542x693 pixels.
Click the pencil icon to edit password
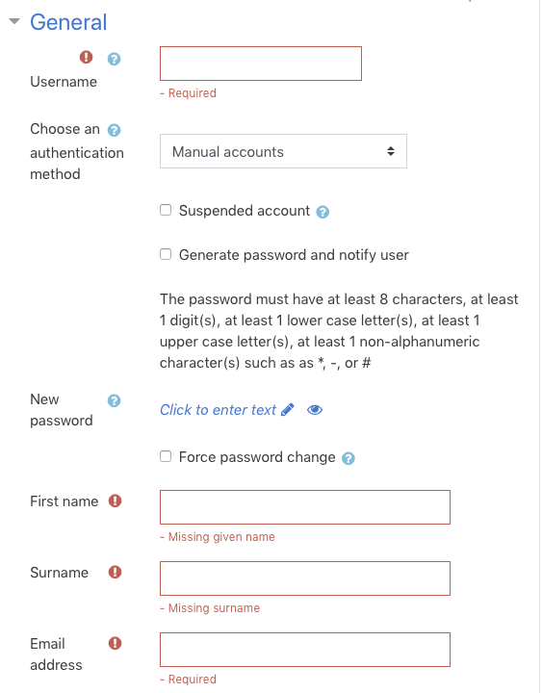287,410
